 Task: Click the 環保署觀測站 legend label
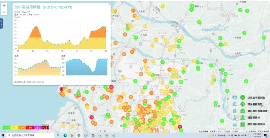click(255, 104)
